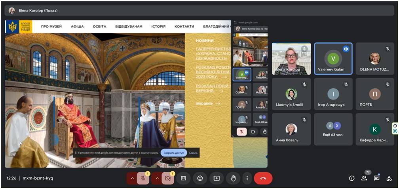Click the speaking indicator on Valereey Galan tile

[346, 49]
